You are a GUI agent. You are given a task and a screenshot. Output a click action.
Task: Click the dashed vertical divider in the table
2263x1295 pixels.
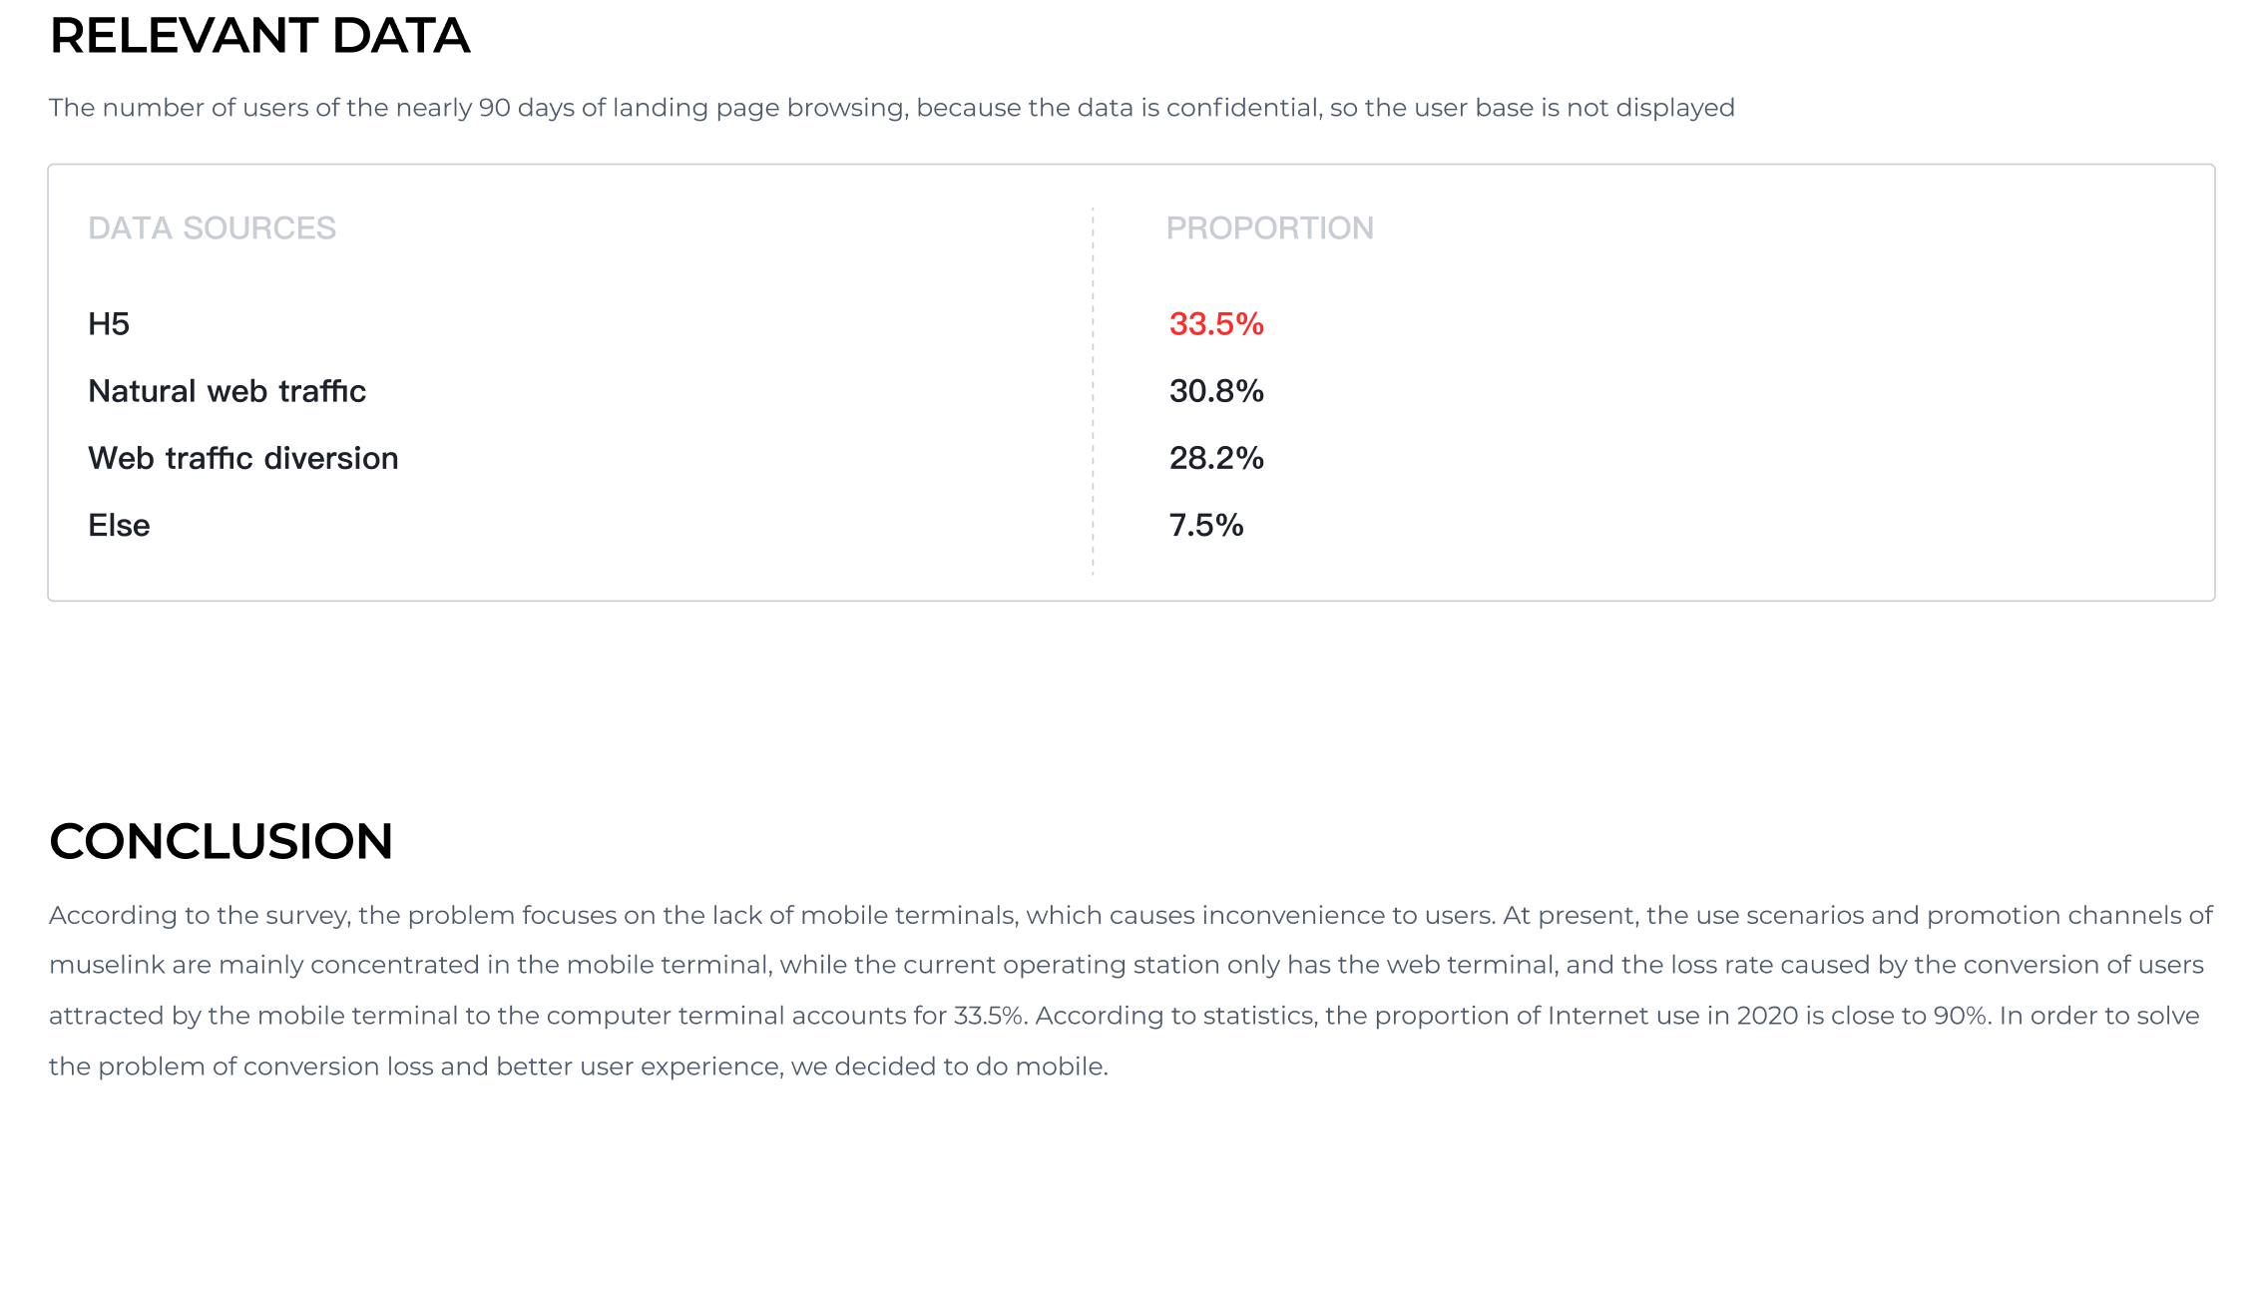coord(1093,391)
